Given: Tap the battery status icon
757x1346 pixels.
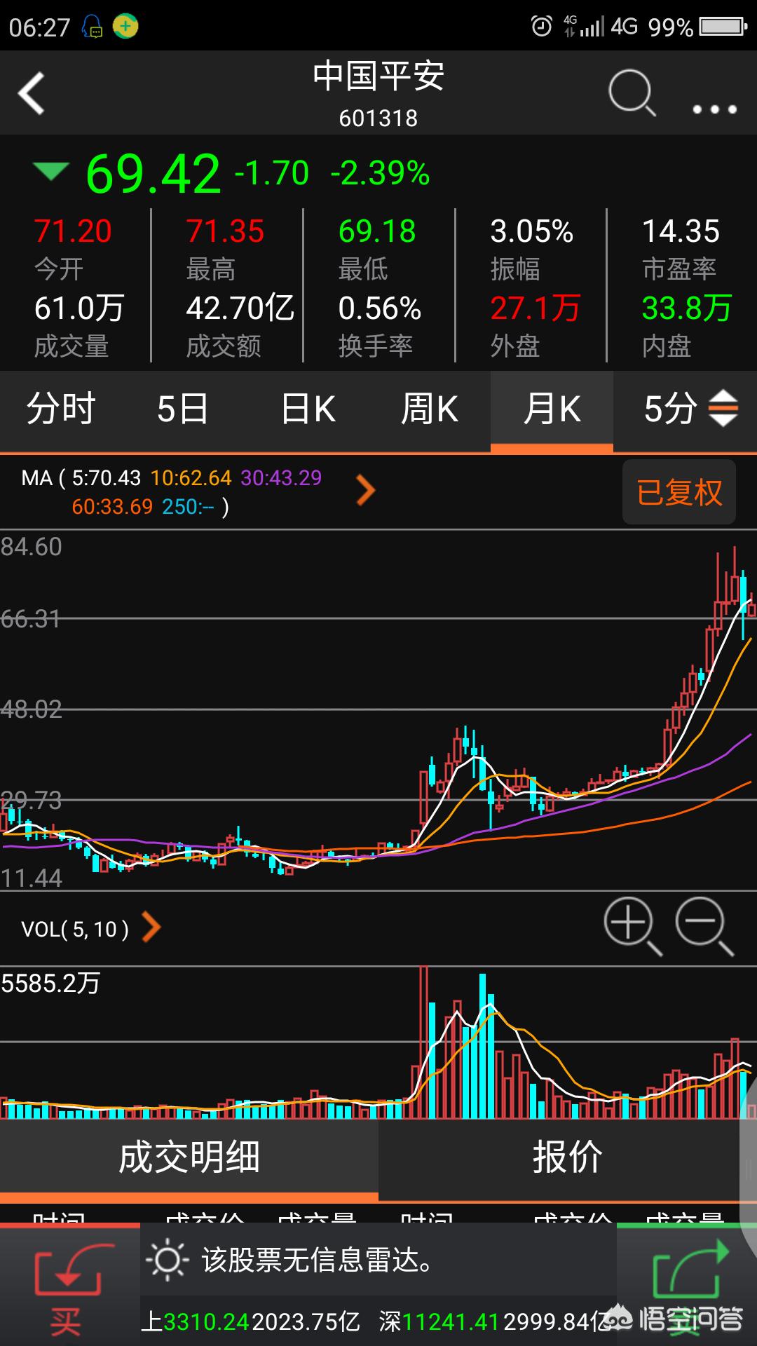Looking at the screenshot, I should (x=724, y=27).
